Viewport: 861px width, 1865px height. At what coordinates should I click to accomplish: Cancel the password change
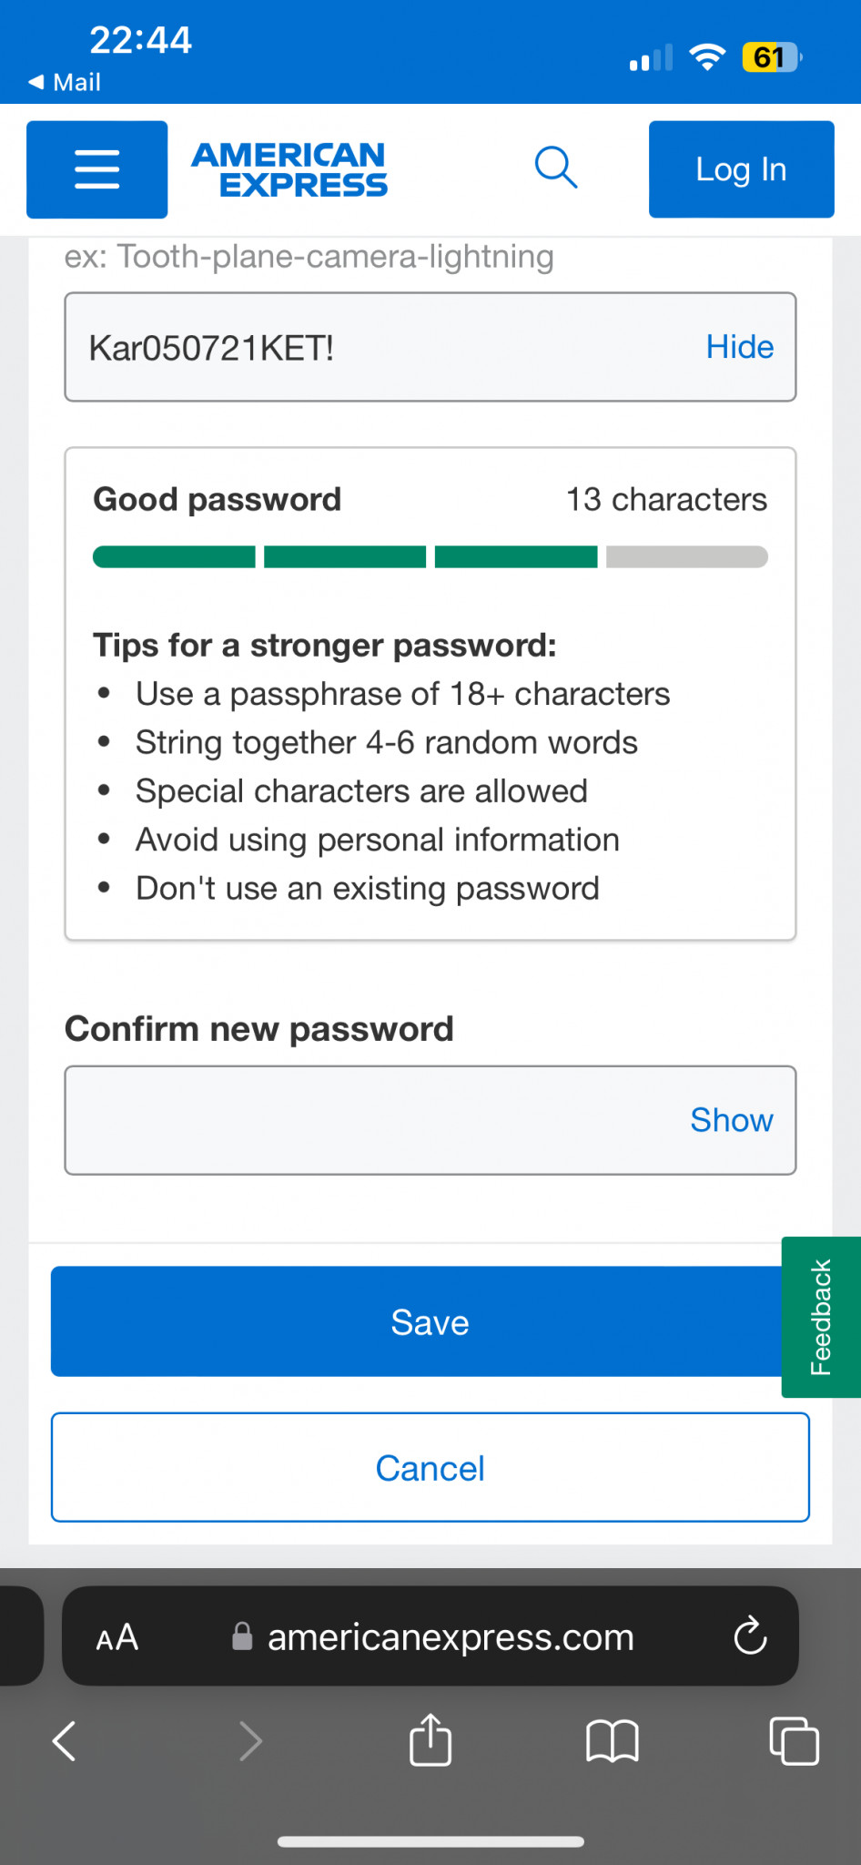[x=430, y=1467]
